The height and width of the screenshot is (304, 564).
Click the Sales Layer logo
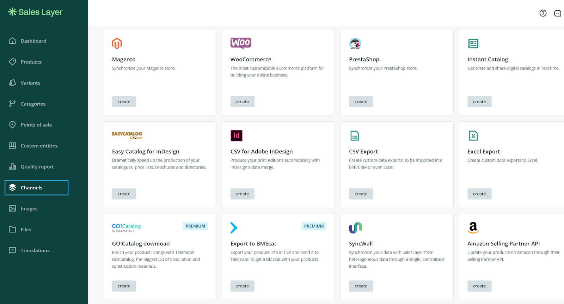point(35,12)
